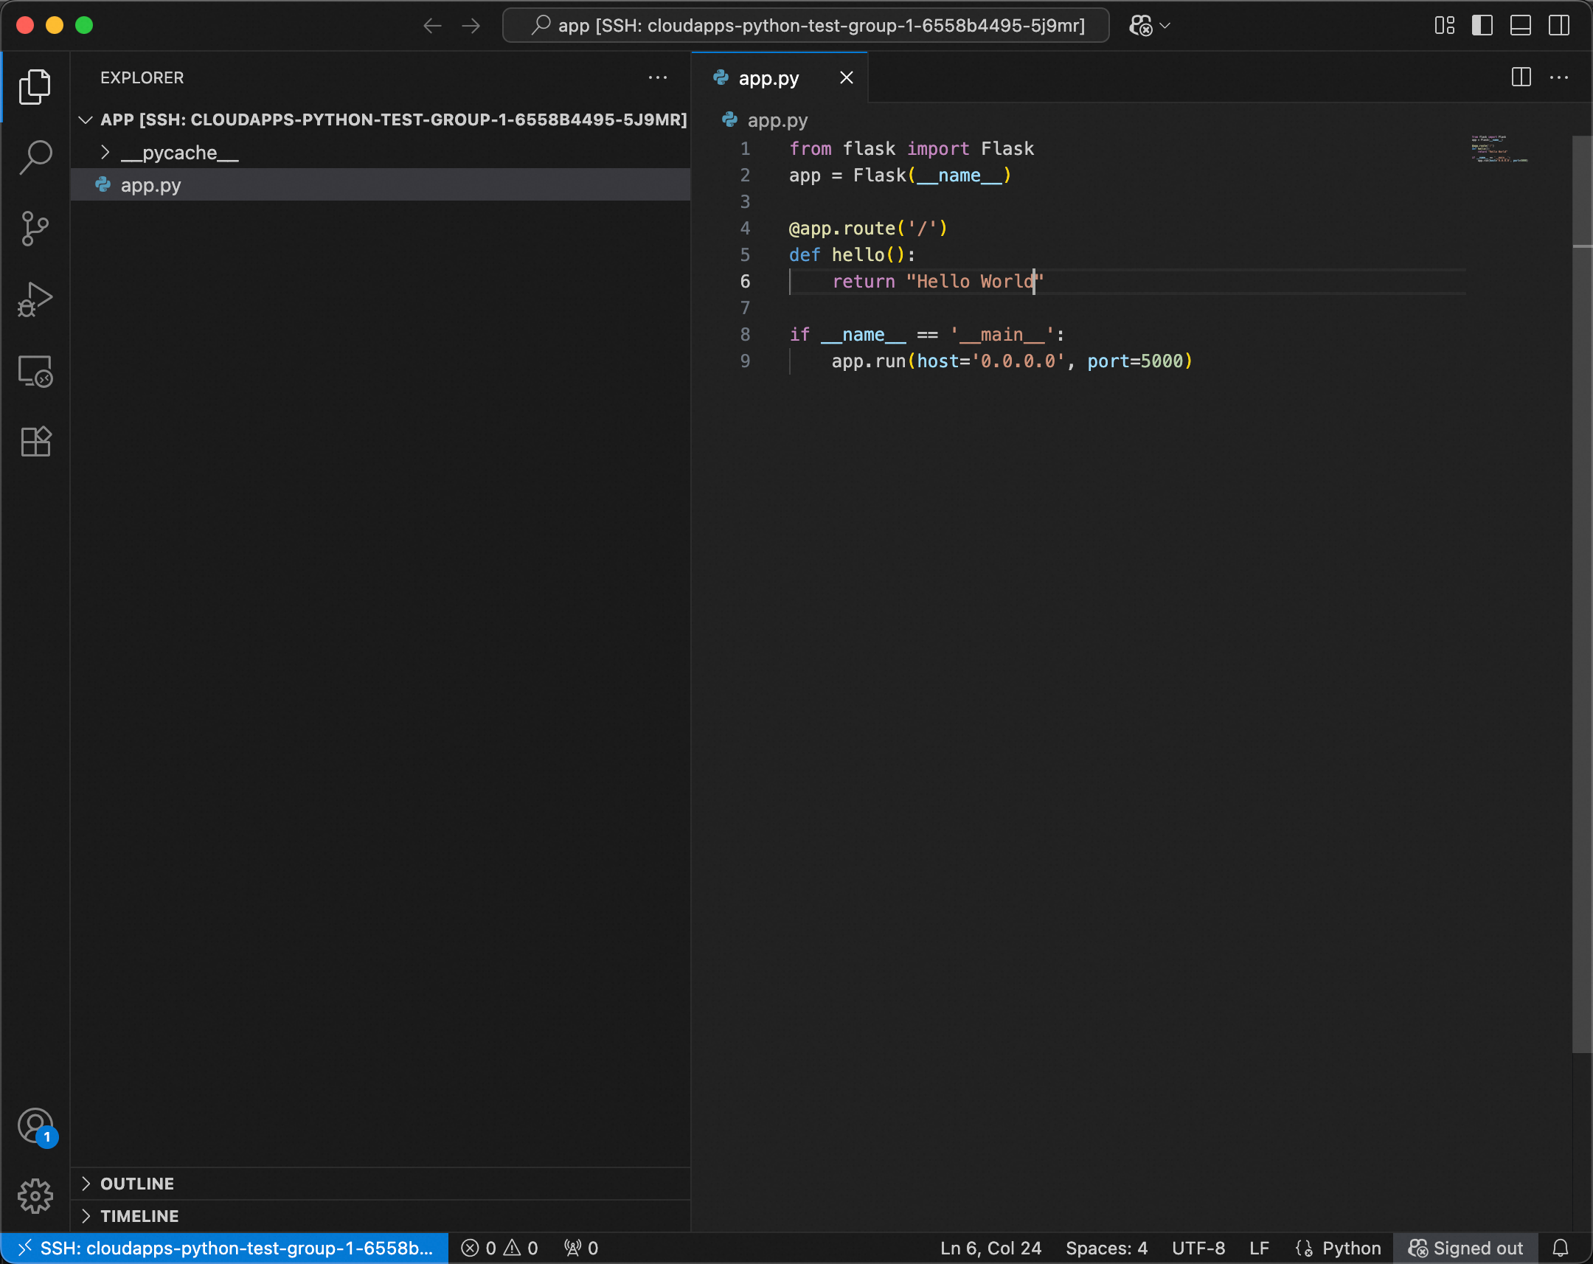This screenshot has width=1593, height=1264.
Task: Toggle the bottom panel visibility
Action: click(1520, 26)
